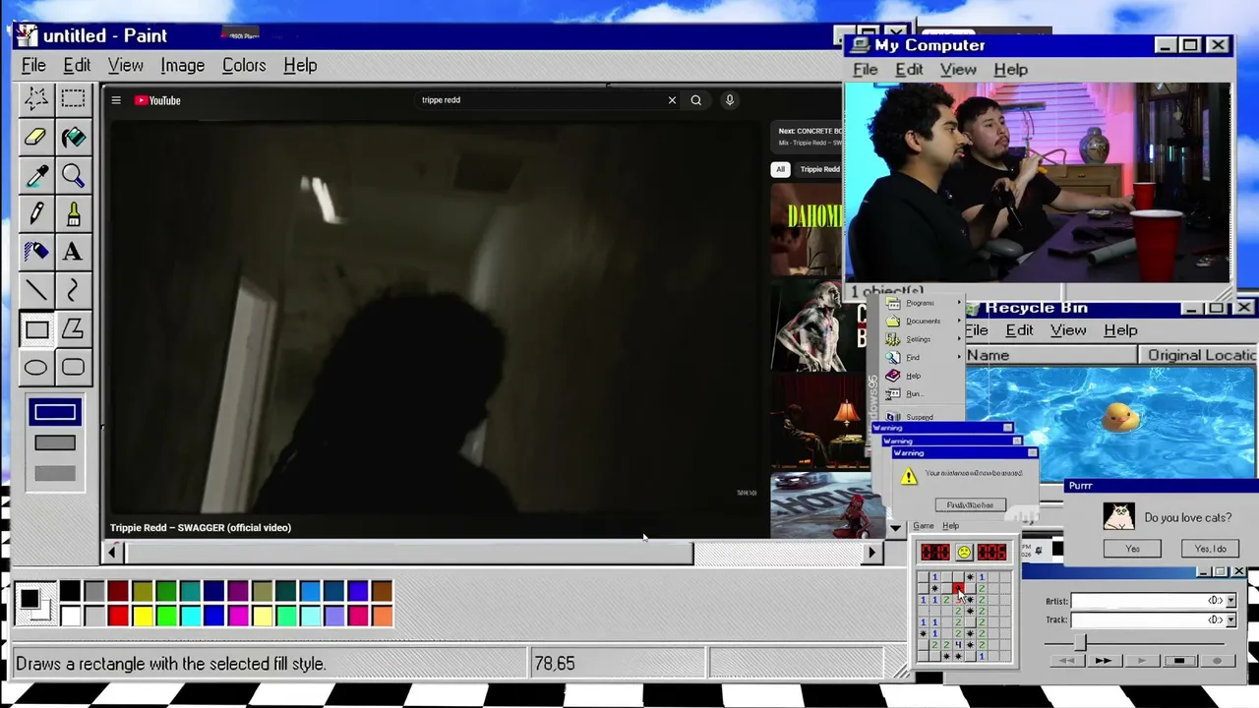Open Paint's Edit menu
This screenshot has width=1259, height=708.
(77, 66)
